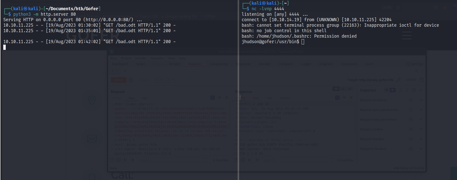Click the Cancel button in Repeater
This screenshot has height=180, width=457.
pos(144,80)
